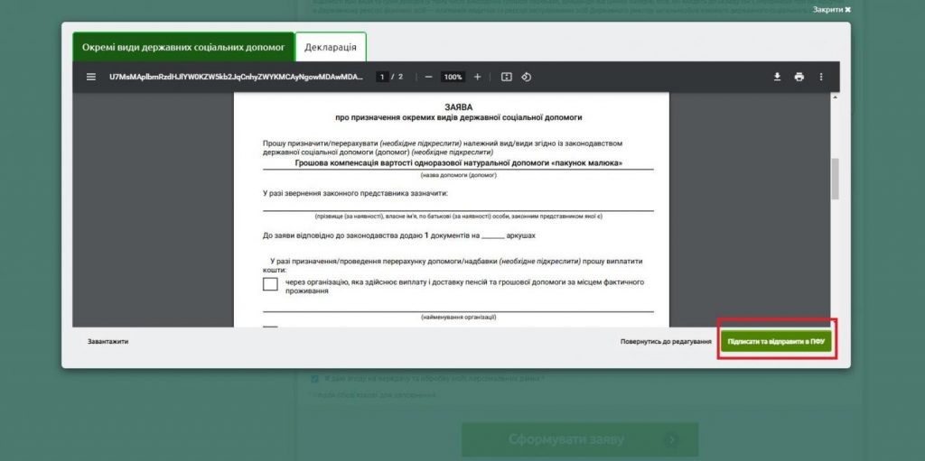Viewport: 925px width, 461px height.
Task: Rotate the document counterclockwise
Action: pos(527,77)
